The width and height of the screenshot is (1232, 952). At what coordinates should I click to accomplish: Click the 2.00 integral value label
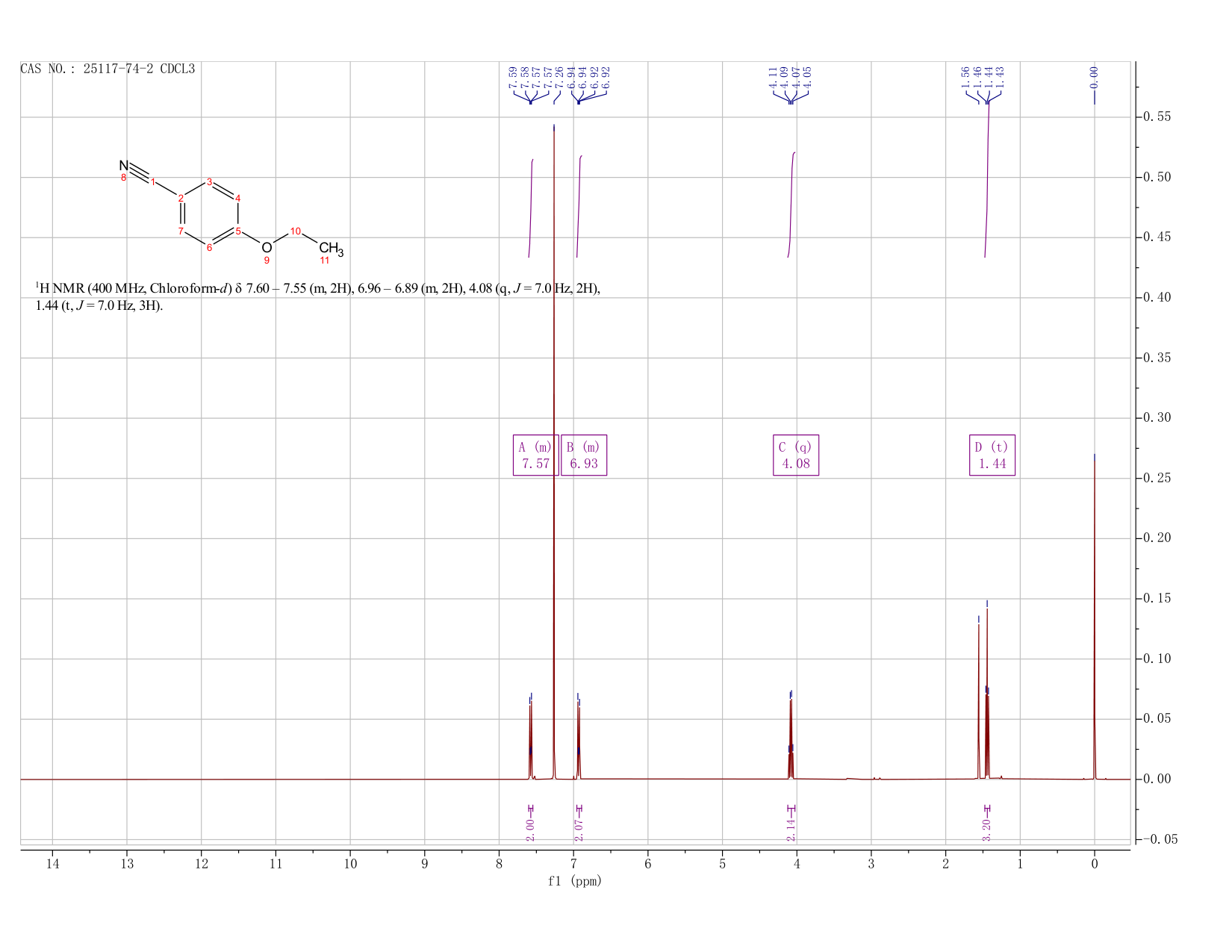point(530,830)
